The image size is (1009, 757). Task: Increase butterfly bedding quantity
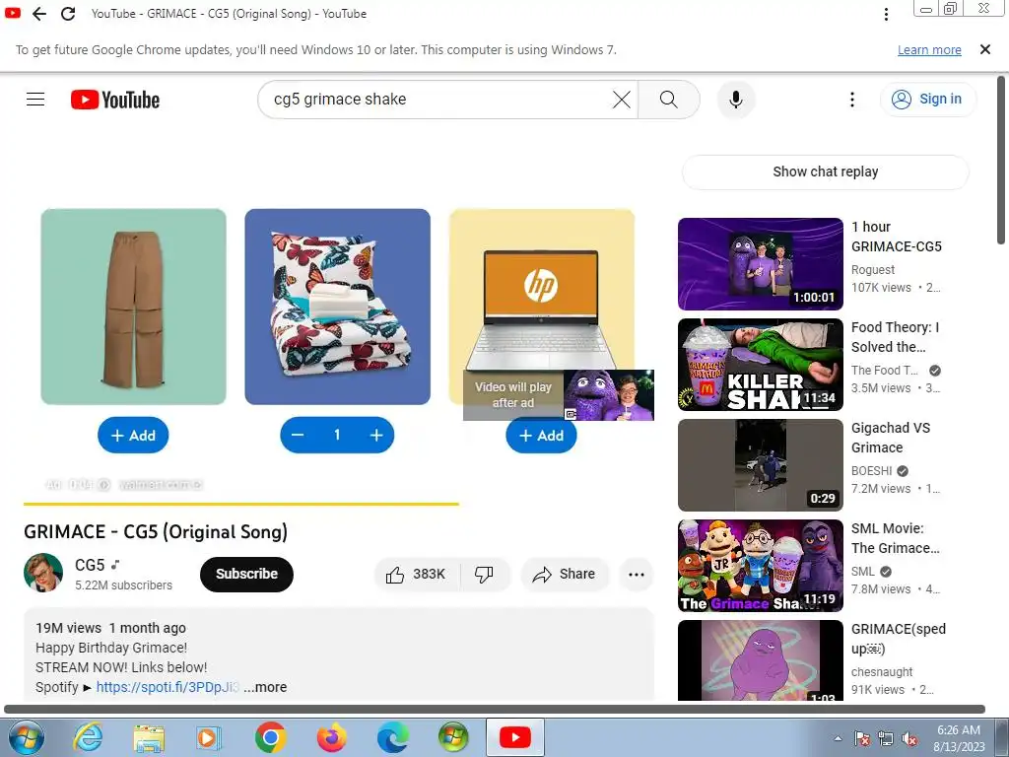pyautogui.click(x=376, y=435)
